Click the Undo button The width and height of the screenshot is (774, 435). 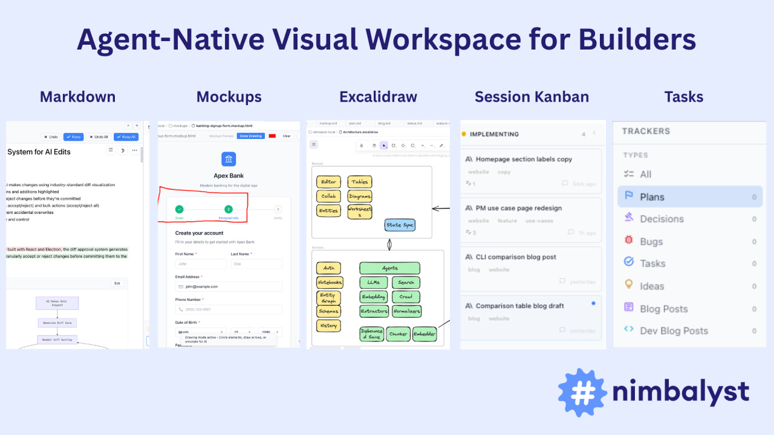(51, 137)
